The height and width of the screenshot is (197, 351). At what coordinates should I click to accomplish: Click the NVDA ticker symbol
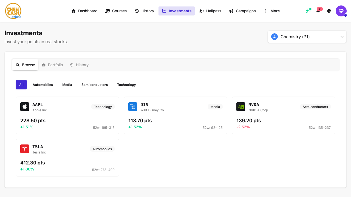point(254,105)
